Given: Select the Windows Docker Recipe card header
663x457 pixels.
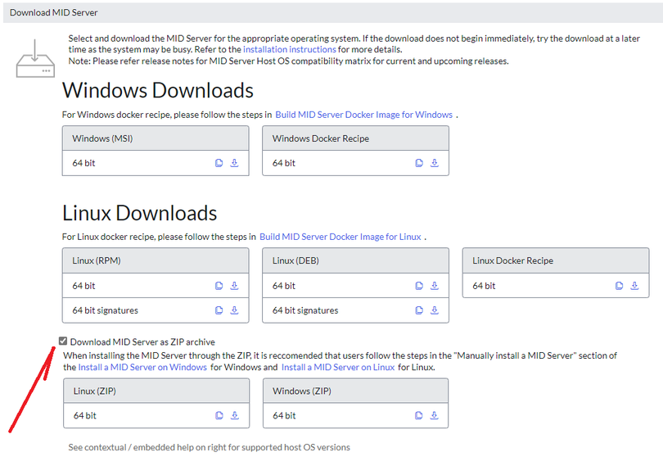Looking at the screenshot, I should (355, 138).
